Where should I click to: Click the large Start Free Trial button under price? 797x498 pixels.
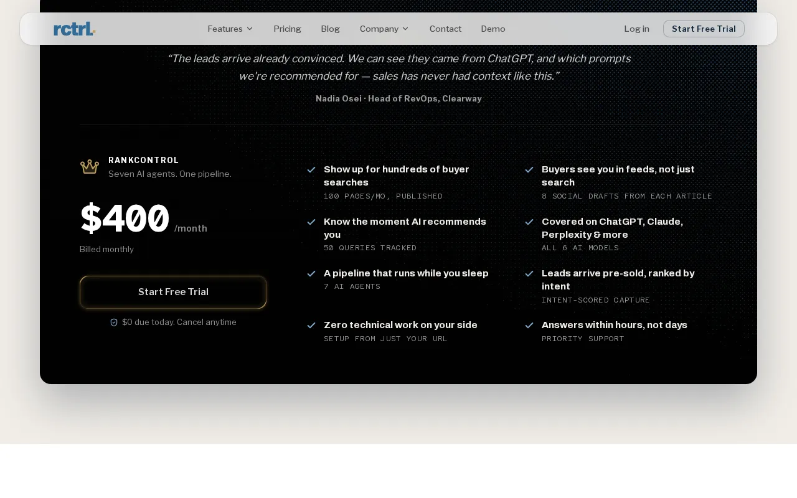pyautogui.click(x=173, y=292)
